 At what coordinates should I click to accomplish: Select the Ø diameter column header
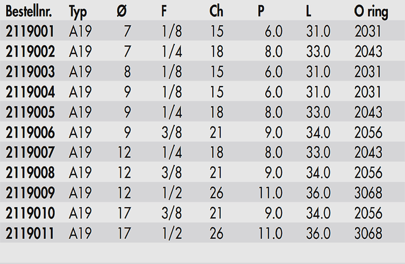122,12
